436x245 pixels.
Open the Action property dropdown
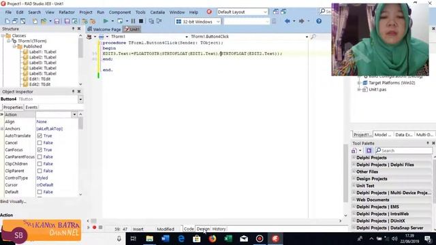(x=74, y=115)
